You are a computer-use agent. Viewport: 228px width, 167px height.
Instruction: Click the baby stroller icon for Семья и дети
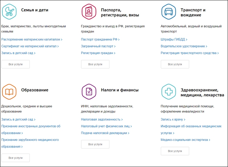coord(9,12)
